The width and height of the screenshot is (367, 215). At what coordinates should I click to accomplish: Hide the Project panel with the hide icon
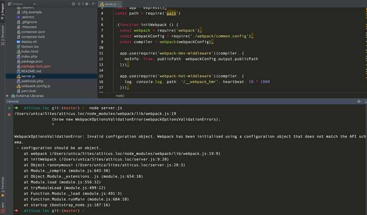93,4
